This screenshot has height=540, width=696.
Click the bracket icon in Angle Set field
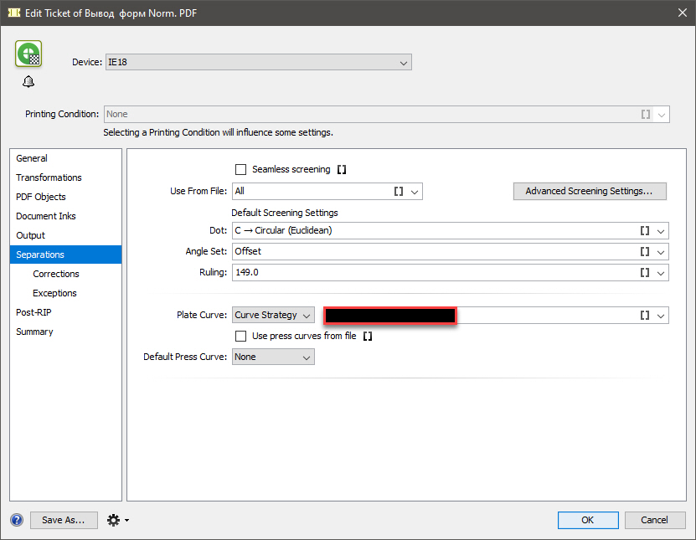click(645, 252)
